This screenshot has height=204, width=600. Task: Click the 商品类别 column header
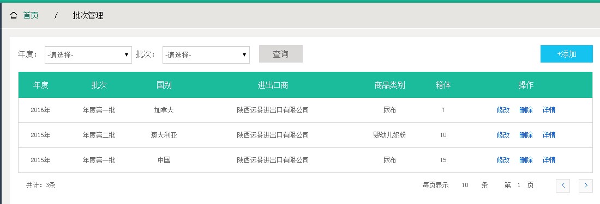tap(389, 85)
